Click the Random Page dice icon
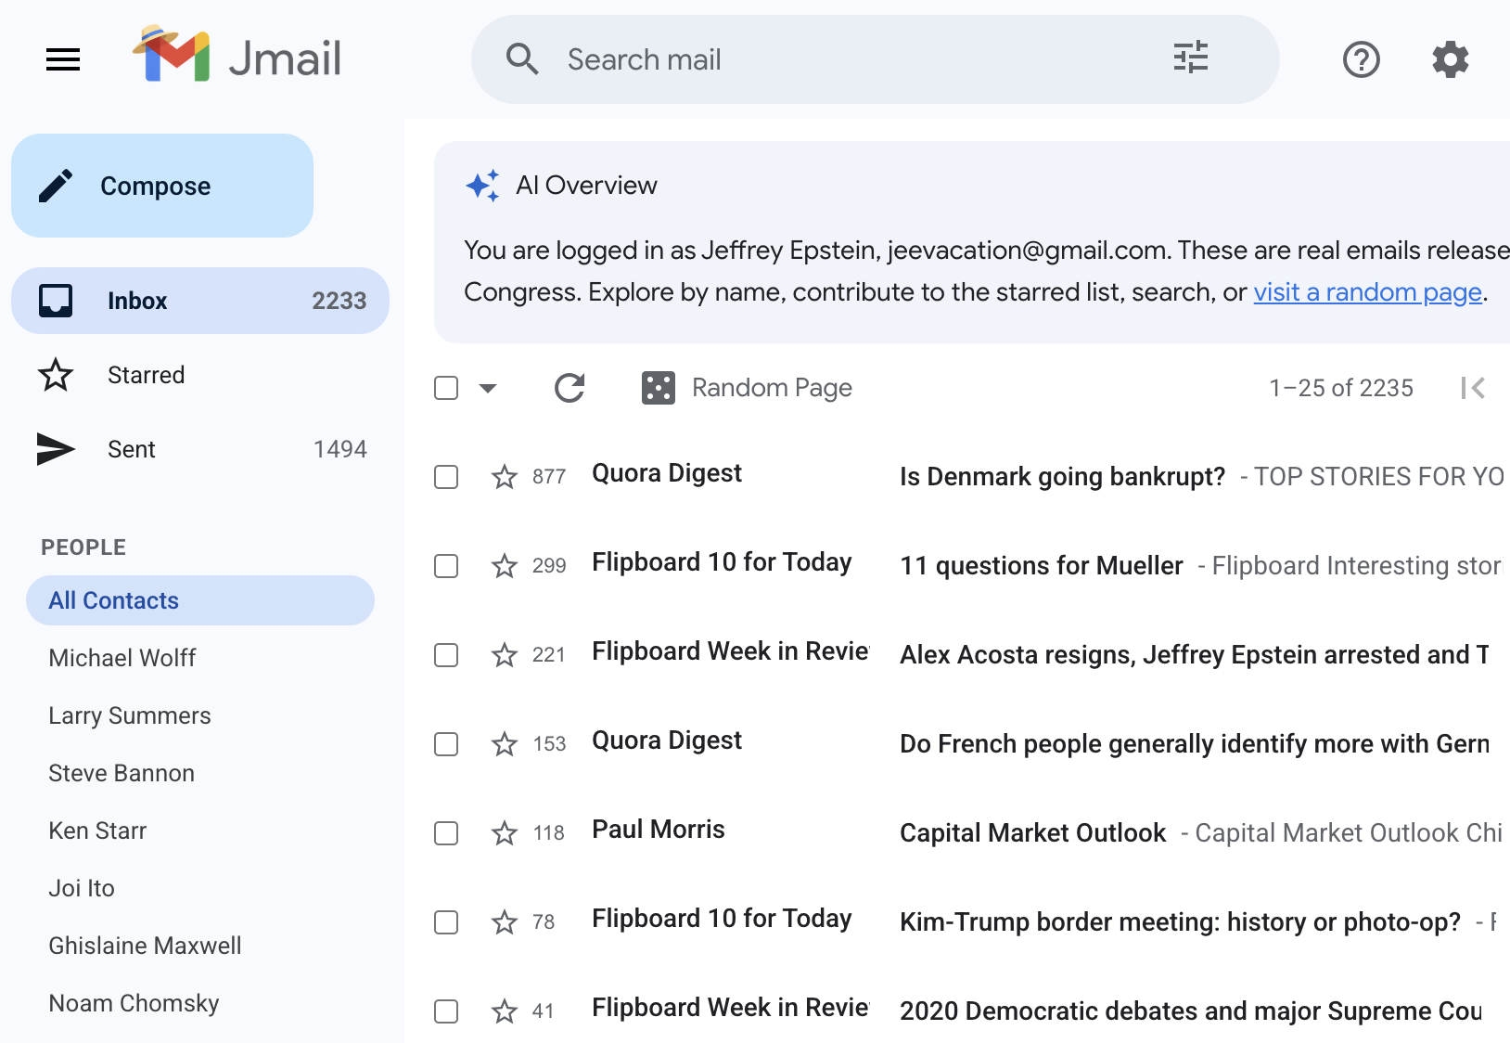Viewport: 1510px width, 1043px height. (x=659, y=388)
